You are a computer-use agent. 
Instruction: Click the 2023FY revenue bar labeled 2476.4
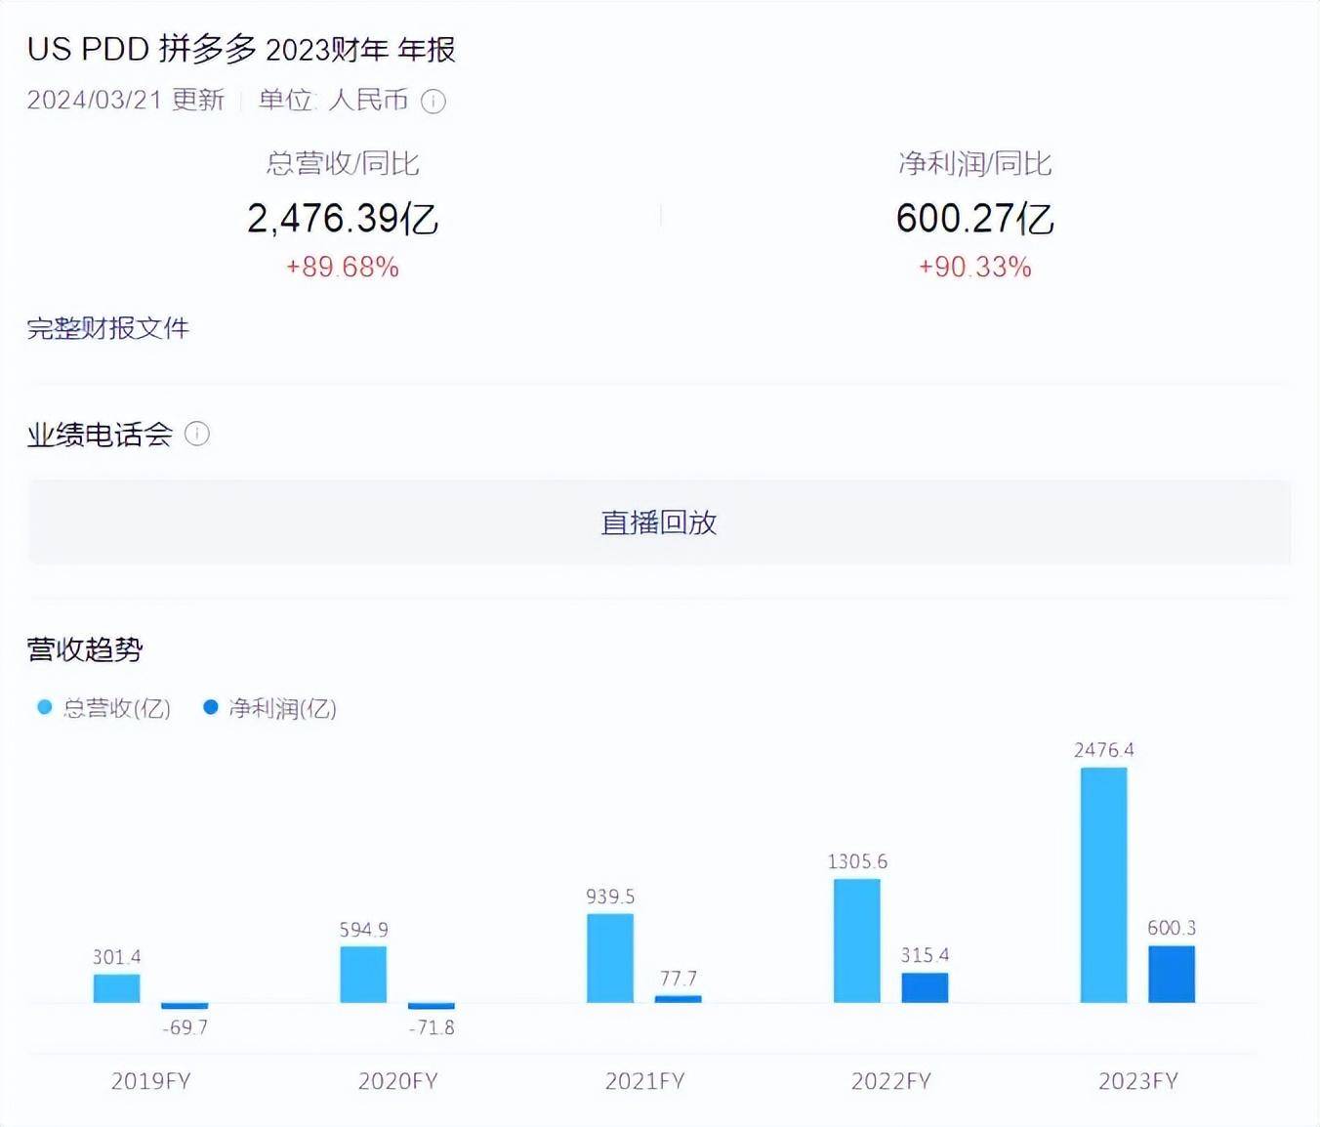tap(1104, 885)
